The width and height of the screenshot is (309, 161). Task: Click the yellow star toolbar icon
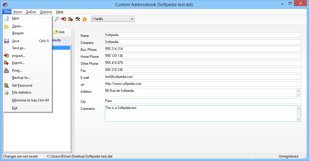pos(85,19)
